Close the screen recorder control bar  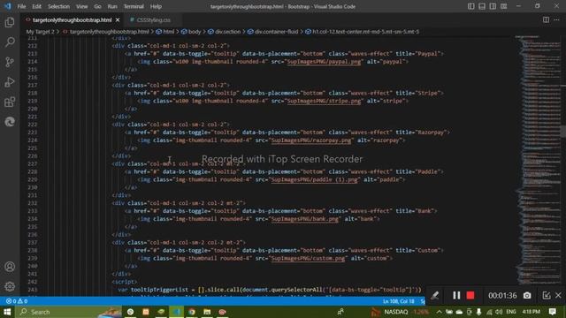coord(558,295)
